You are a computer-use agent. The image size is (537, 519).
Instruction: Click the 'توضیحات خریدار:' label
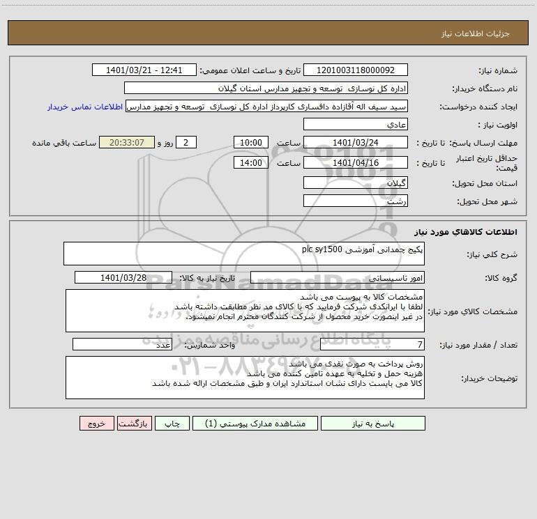(x=490, y=378)
